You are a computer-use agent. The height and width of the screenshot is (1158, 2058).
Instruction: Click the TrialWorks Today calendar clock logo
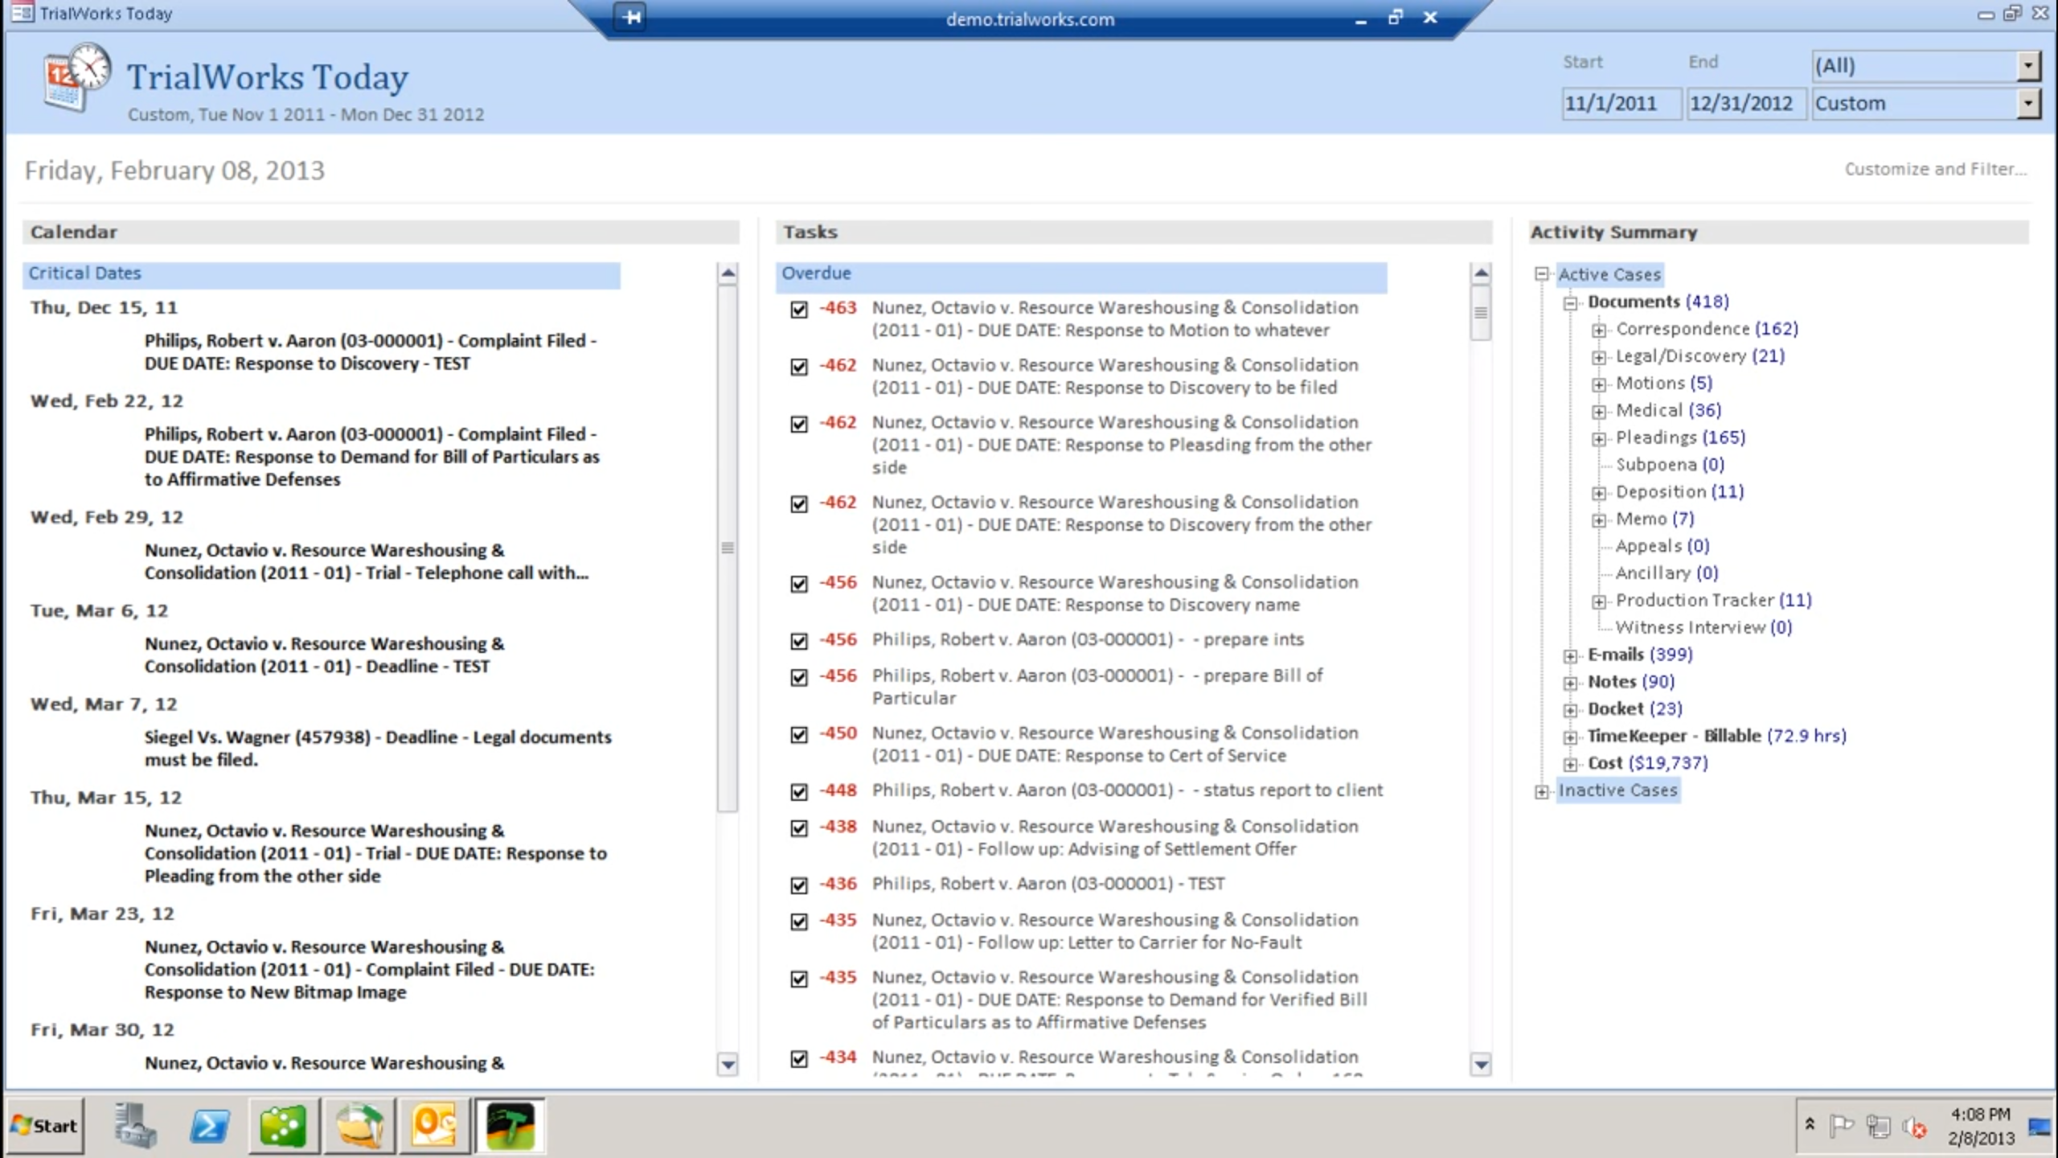77,78
